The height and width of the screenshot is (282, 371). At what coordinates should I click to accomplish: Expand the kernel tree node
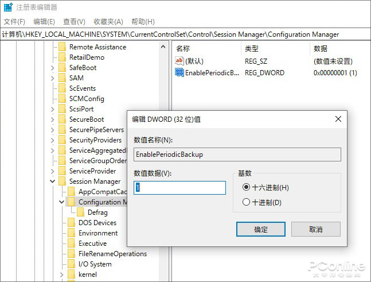tap(61, 275)
